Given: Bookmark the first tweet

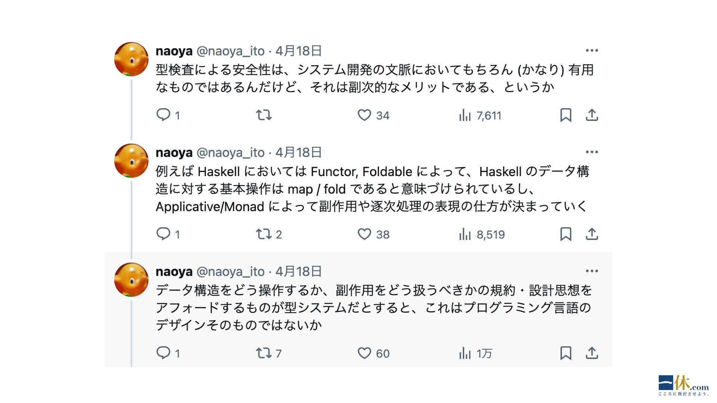Looking at the screenshot, I should (565, 115).
